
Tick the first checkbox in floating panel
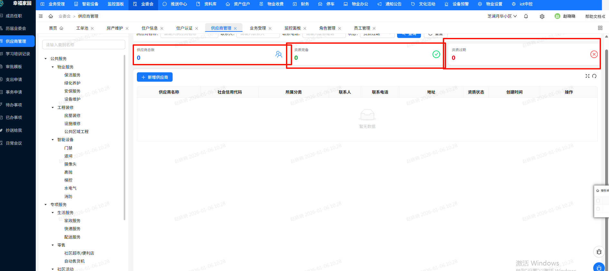coord(598,201)
